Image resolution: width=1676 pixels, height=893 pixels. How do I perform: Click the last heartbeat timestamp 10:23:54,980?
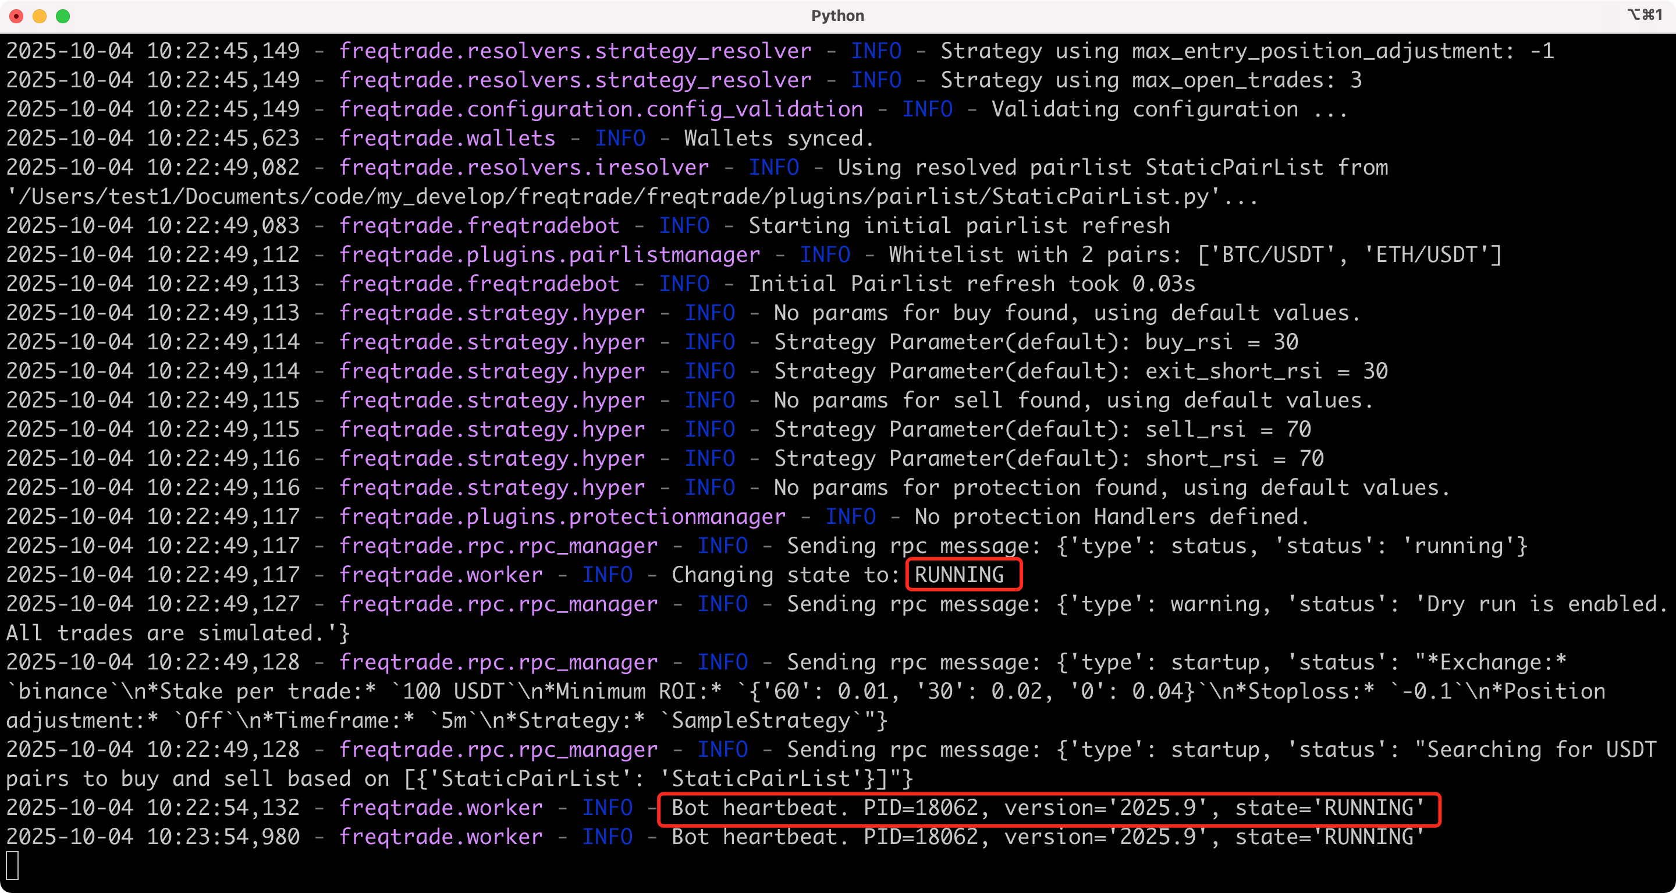point(222,837)
